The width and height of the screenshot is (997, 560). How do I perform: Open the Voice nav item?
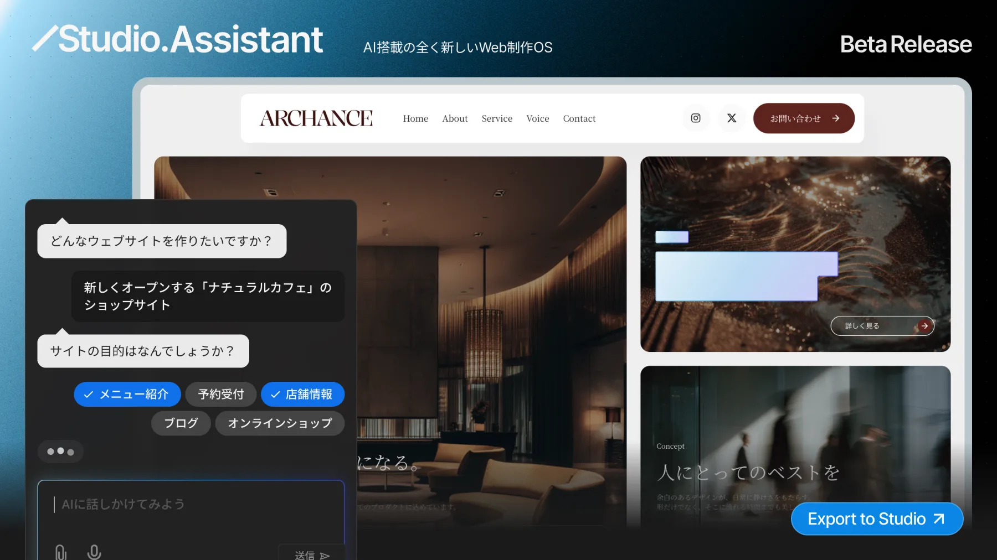pyautogui.click(x=538, y=118)
